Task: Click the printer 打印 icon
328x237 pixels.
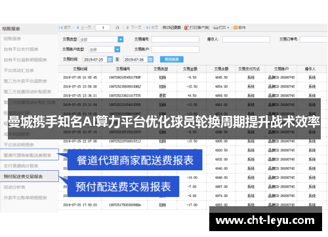Action: [216, 27]
